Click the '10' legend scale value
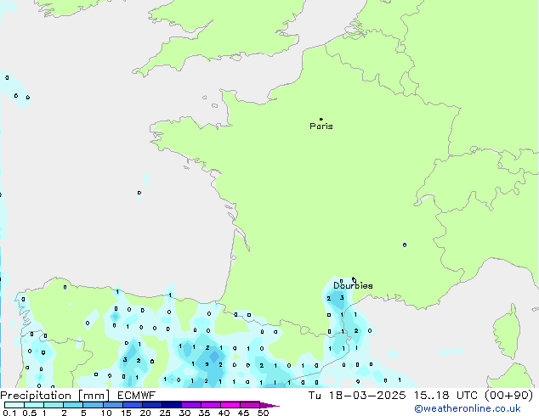Screen dimensions: 539x416 pyautogui.click(x=106, y=413)
